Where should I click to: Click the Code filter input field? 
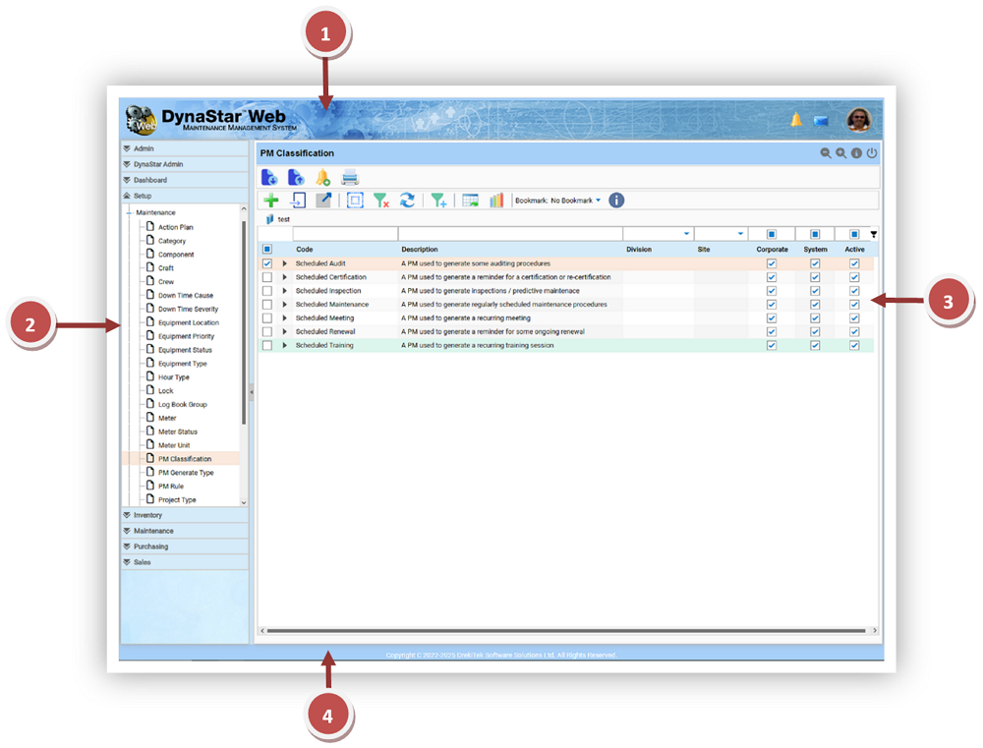click(x=344, y=234)
